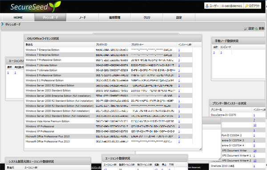This screenshot has height=170, width=267.
Task: Select the ダッシュボード navigation tab
Action: [50, 17]
